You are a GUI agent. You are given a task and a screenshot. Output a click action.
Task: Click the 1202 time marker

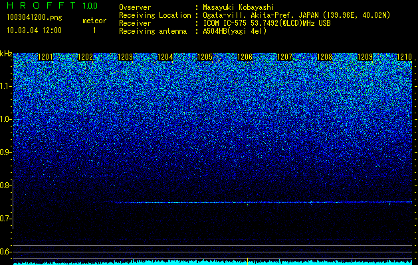85,57
